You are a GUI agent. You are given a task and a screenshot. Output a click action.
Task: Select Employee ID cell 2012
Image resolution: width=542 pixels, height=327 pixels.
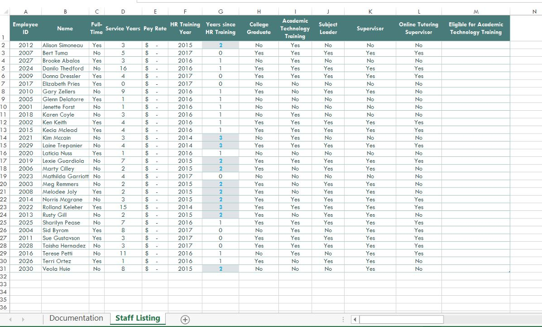tap(25, 46)
